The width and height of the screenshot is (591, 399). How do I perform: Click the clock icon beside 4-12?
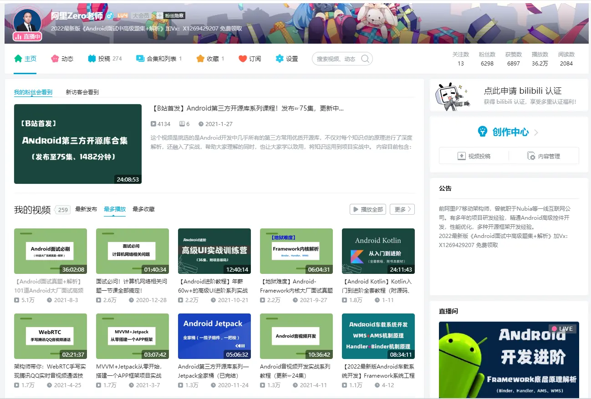coord(377,385)
